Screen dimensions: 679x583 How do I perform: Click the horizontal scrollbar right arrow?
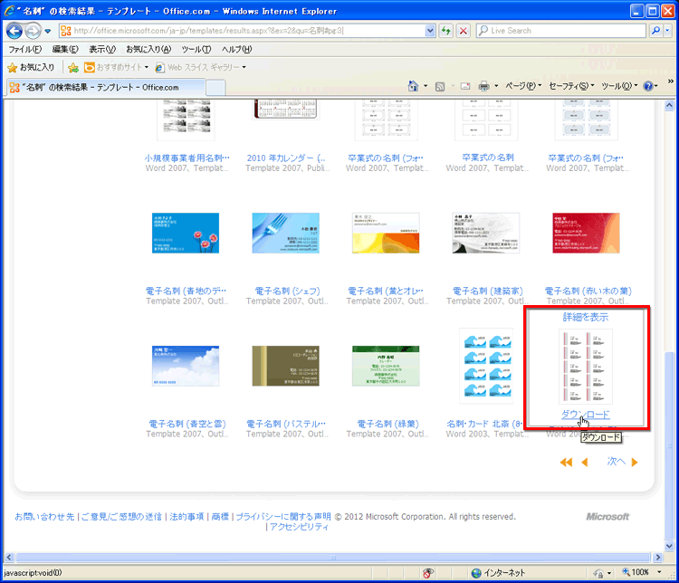pyautogui.click(x=658, y=558)
